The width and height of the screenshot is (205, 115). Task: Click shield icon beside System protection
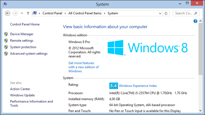6,47
